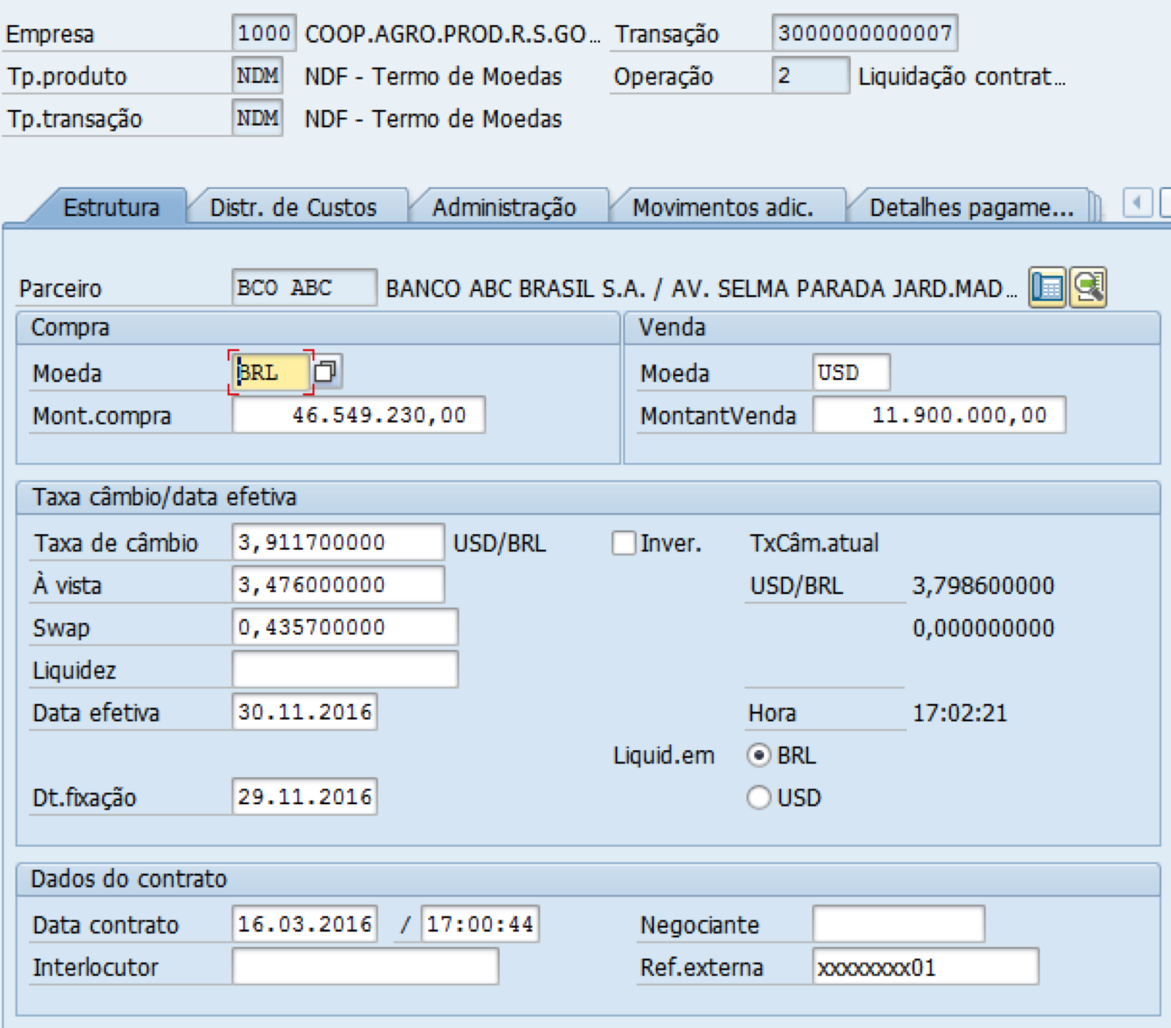
Task: Focus the Taxa de câmbio field
Action: click(x=337, y=542)
